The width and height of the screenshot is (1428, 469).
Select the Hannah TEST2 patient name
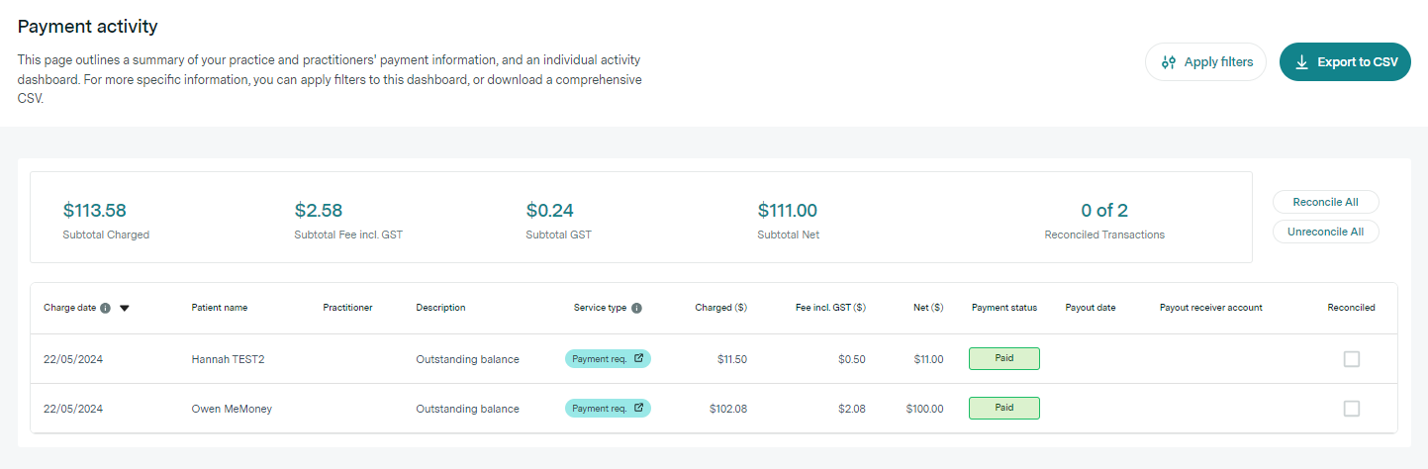click(228, 359)
